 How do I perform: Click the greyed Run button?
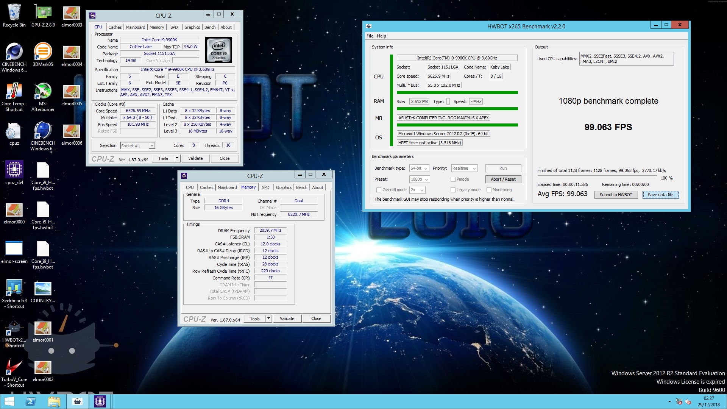pos(503,168)
